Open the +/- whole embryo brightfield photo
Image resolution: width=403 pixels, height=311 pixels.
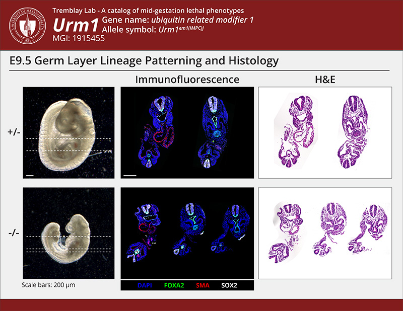pyautogui.click(x=69, y=132)
